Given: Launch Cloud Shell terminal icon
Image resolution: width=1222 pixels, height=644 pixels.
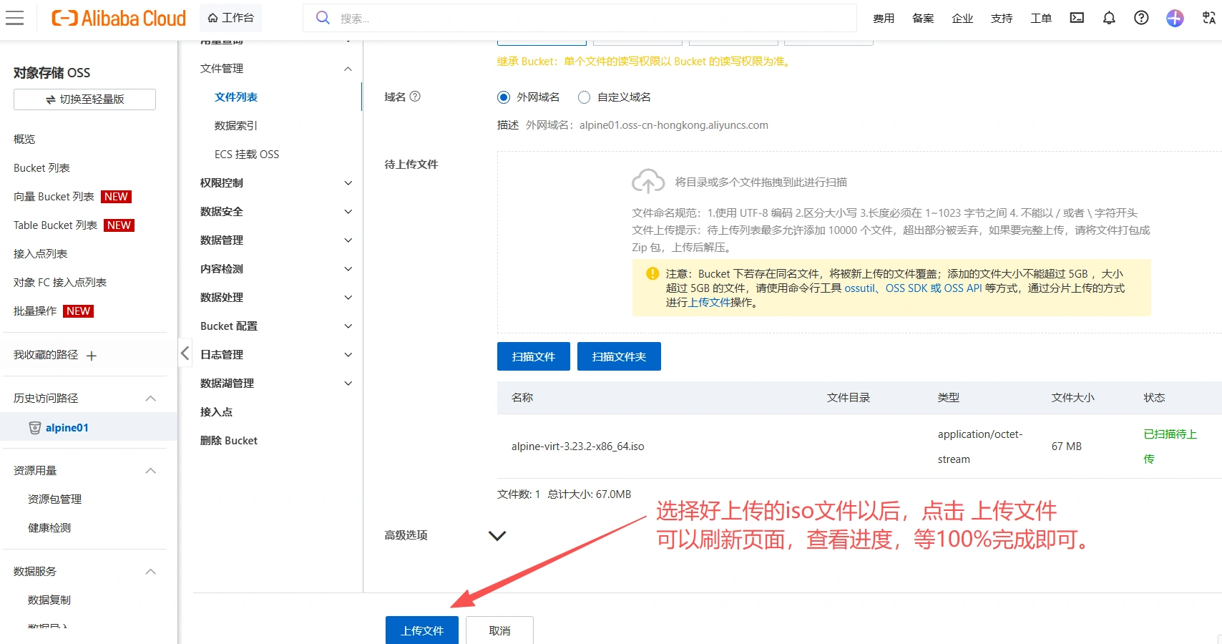Looking at the screenshot, I should pyautogui.click(x=1077, y=18).
